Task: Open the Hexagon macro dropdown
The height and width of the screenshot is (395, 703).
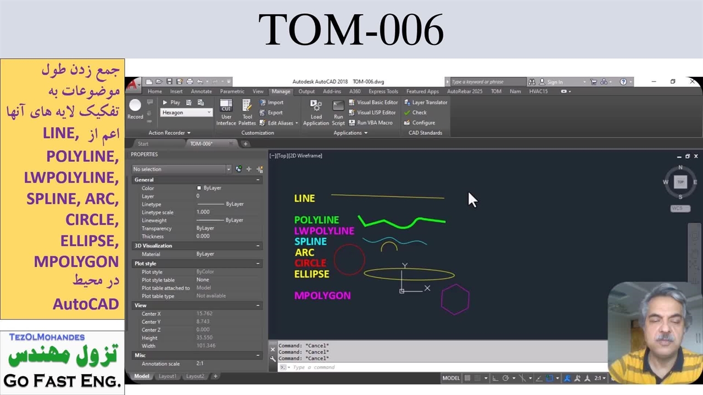Action: point(209,112)
